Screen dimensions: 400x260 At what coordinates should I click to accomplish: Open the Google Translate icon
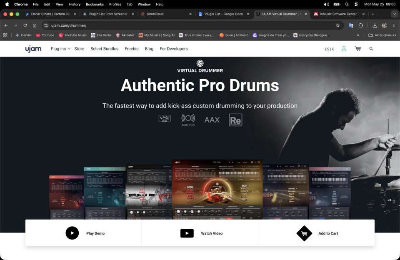(351, 25)
